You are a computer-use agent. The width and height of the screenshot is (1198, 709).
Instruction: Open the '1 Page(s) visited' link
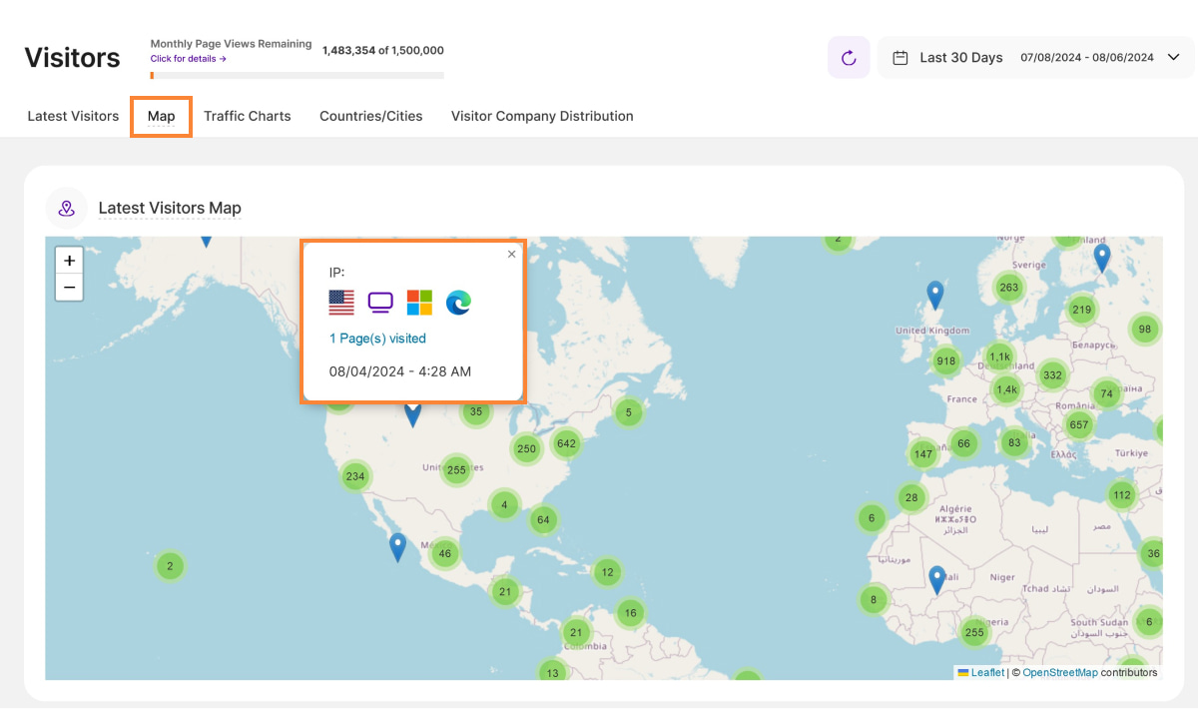[x=376, y=338]
